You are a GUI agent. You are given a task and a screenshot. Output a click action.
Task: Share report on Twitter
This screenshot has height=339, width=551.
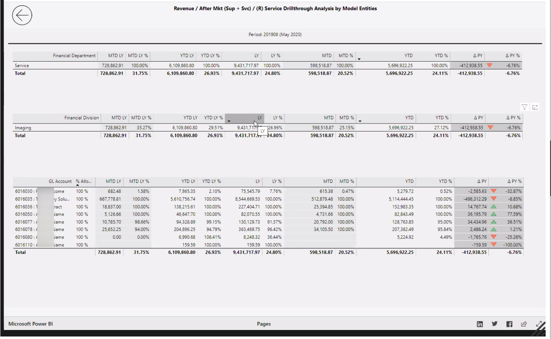coord(495,324)
